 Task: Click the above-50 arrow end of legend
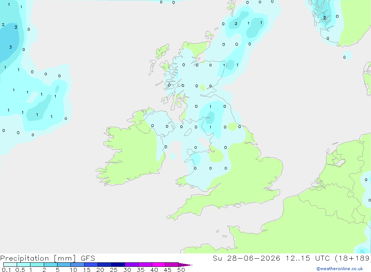[185, 265]
